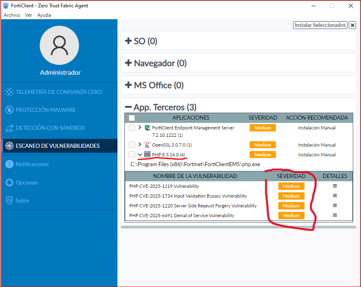Viewport: 361px width, 287px height.
Task: Click the DETALLES column header
Action: tap(335, 176)
